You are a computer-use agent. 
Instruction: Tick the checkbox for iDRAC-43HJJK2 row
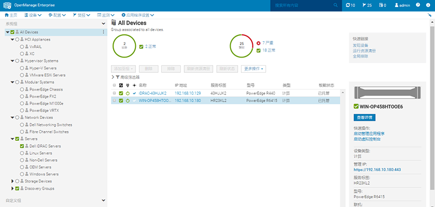114,93
